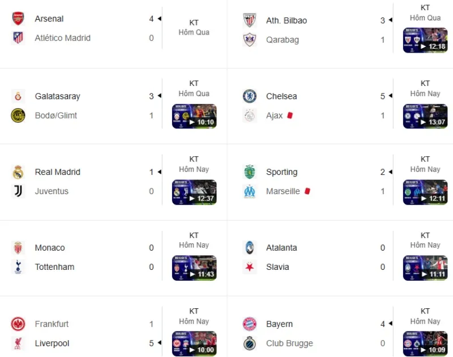Viewport: 453px width, 357px height.
Task: Play Galatasaray vs Bodø/Glimt highlight clip
Action: tap(194, 117)
